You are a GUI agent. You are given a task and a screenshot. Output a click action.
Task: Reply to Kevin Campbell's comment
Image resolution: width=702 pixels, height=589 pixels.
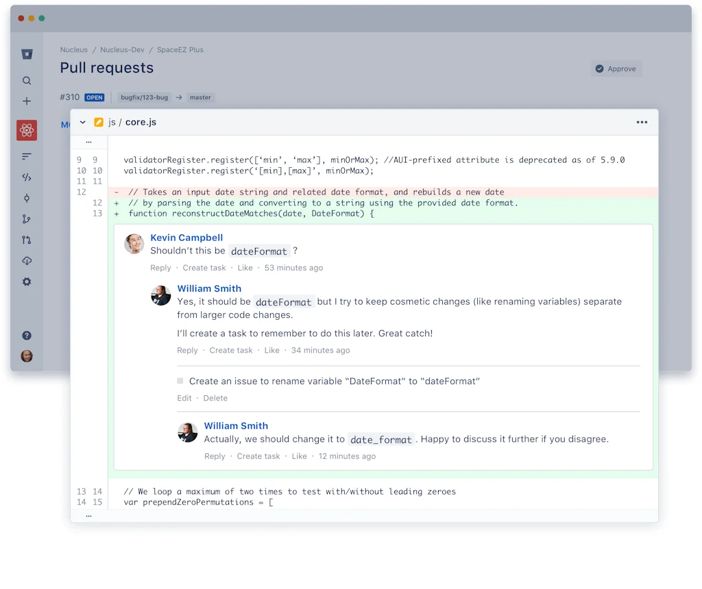point(160,267)
